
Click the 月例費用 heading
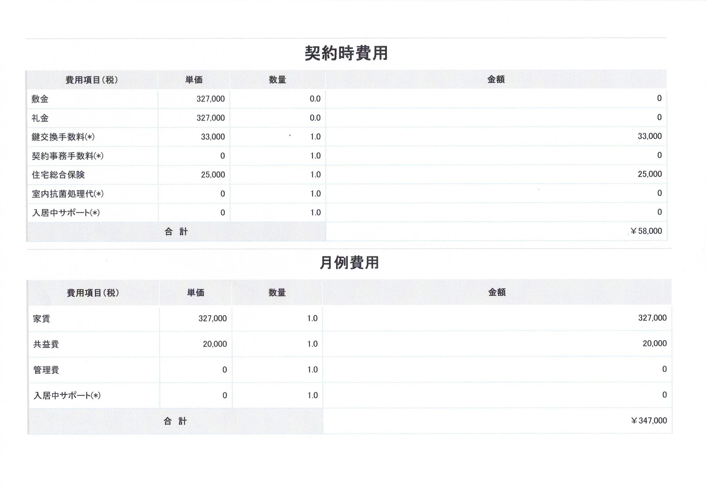(349, 263)
